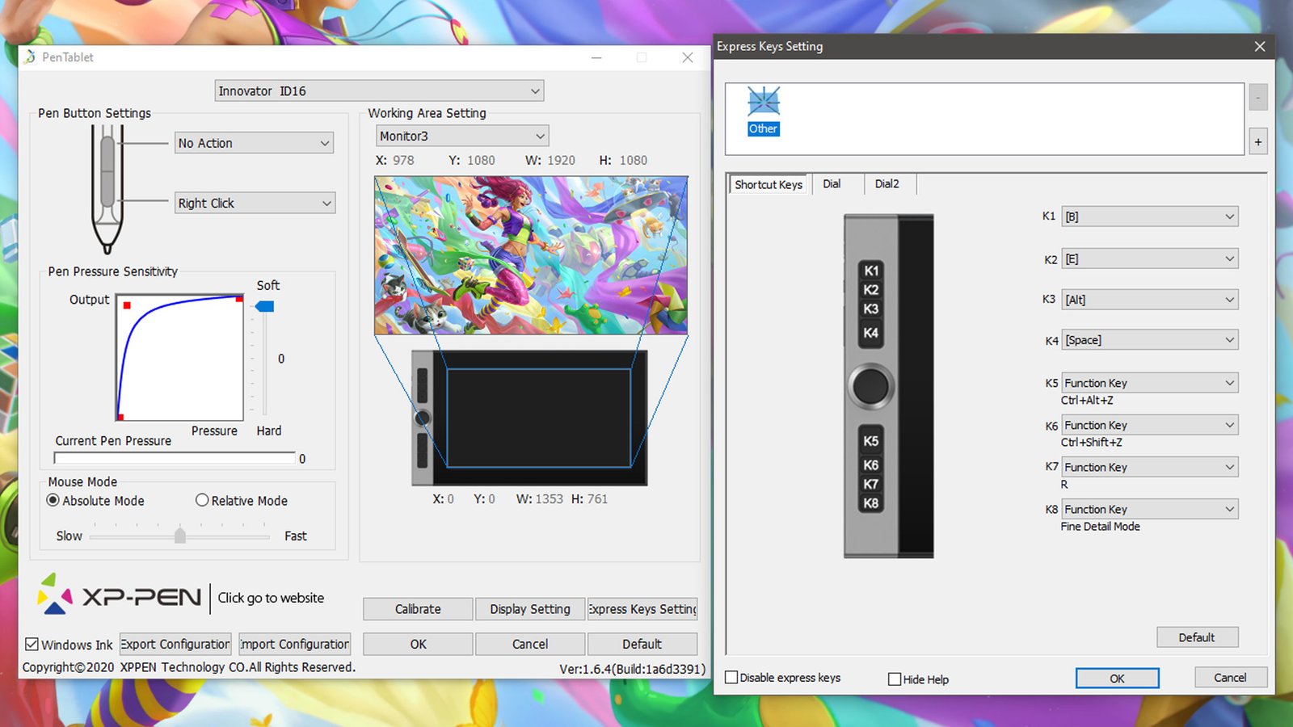Viewport: 1293px width, 727px height.
Task: Toggle the Hide Help checkbox
Action: click(x=895, y=679)
